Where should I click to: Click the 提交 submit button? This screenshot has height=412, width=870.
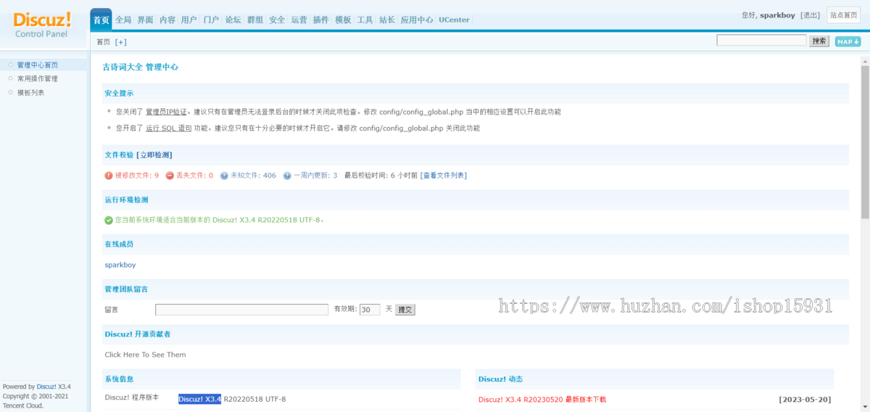405,309
